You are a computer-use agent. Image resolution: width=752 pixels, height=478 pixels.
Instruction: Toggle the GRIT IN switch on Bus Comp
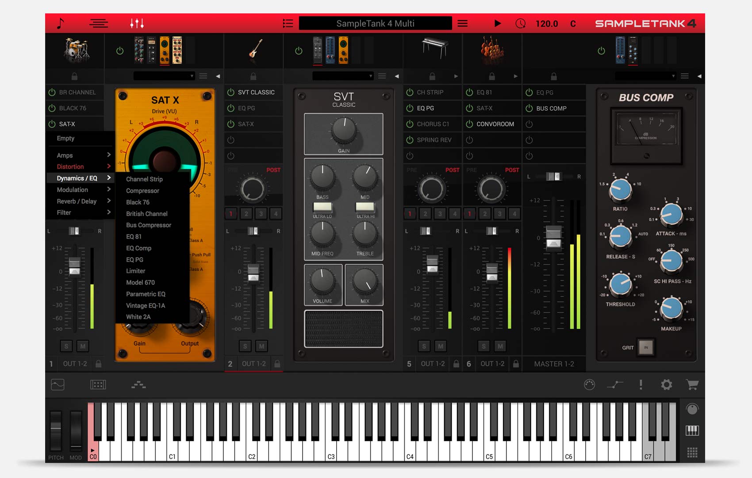645,347
